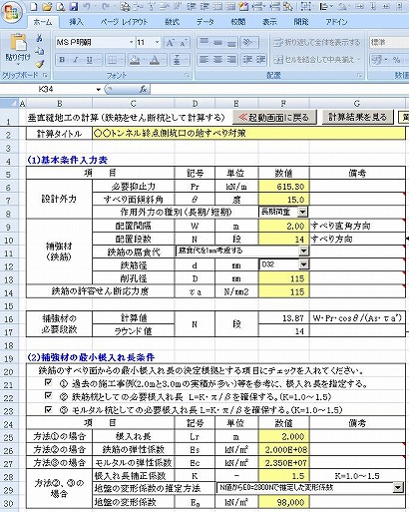Click the decrease indent icon
Viewport: 409px width, 512px height.
(247, 60)
